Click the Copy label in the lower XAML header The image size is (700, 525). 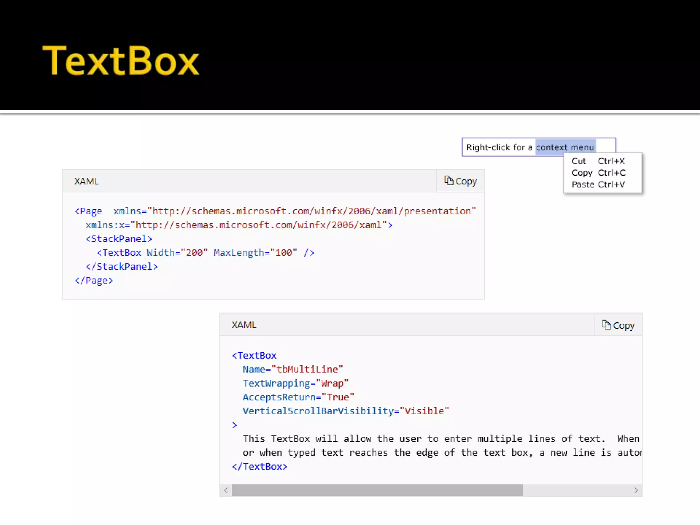click(623, 325)
